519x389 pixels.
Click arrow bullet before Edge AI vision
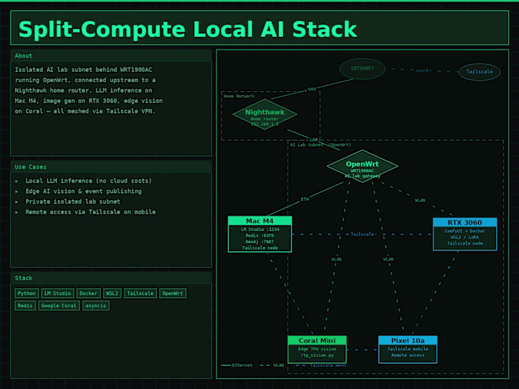coord(16,191)
